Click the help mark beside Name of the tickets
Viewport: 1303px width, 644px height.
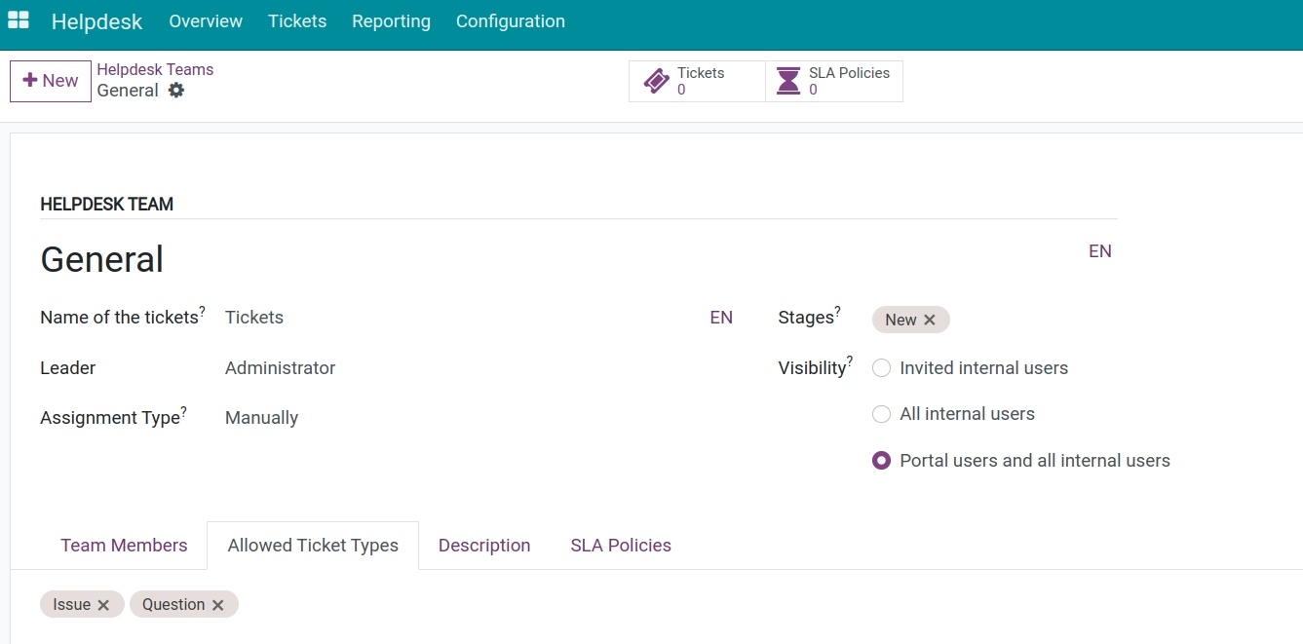[203, 311]
